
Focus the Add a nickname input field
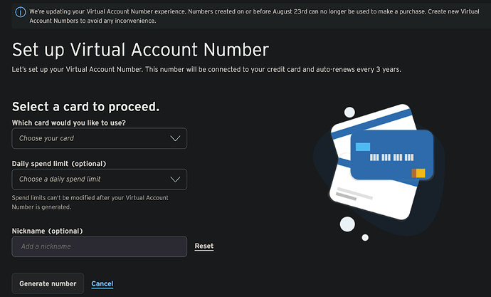(x=99, y=246)
